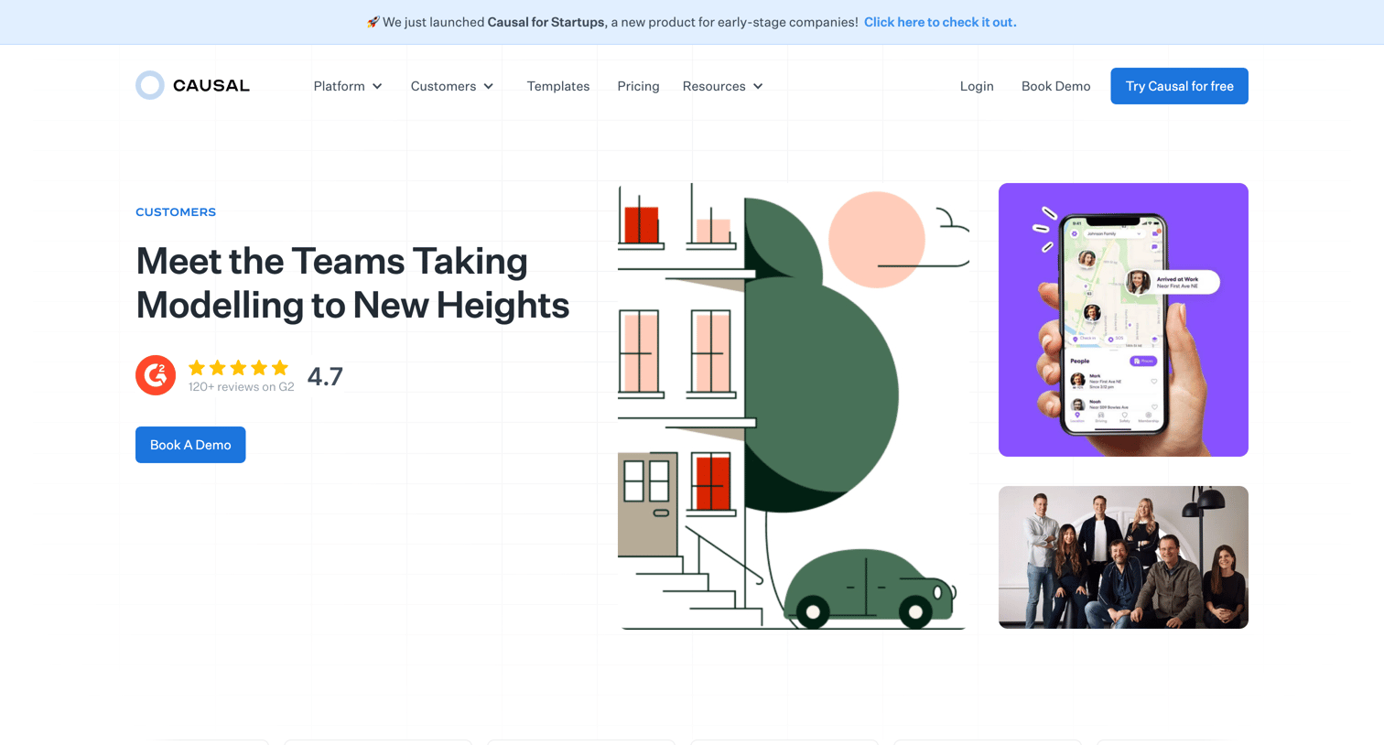
Task: Click the building and tree illustration
Action: click(x=794, y=405)
